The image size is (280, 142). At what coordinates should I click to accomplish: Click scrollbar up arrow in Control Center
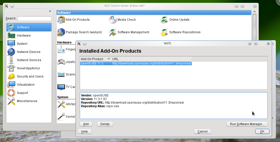254,12
